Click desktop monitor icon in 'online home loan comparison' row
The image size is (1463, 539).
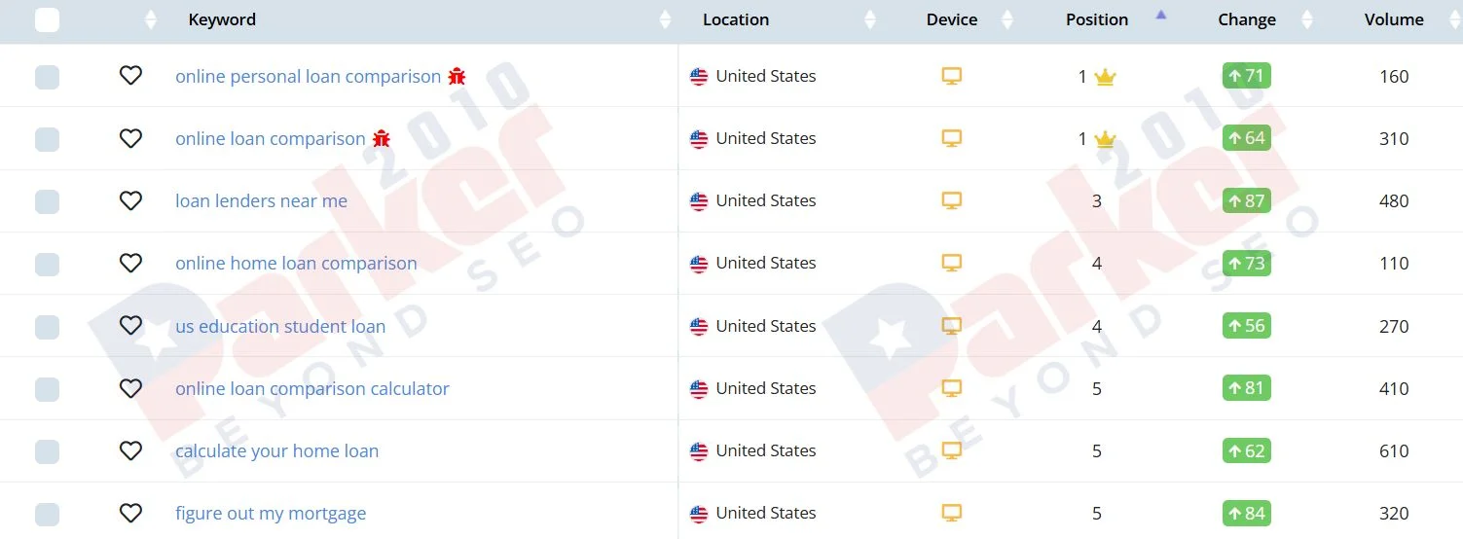coord(952,263)
